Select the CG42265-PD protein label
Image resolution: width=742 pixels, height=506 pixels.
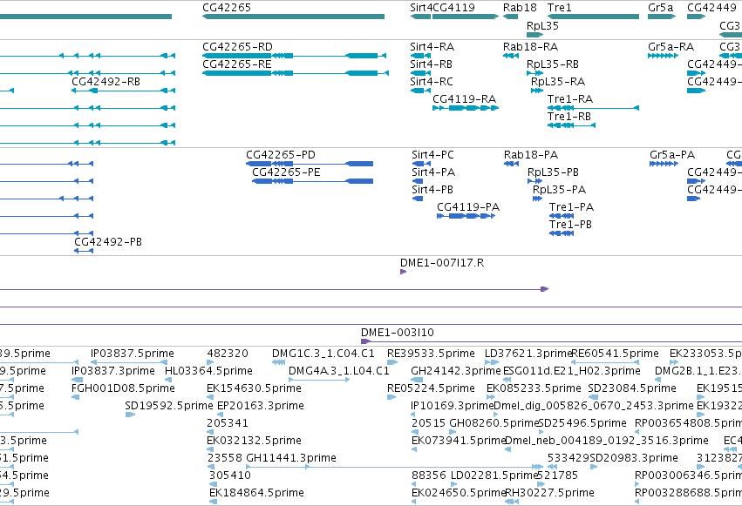[x=281, y=155]
